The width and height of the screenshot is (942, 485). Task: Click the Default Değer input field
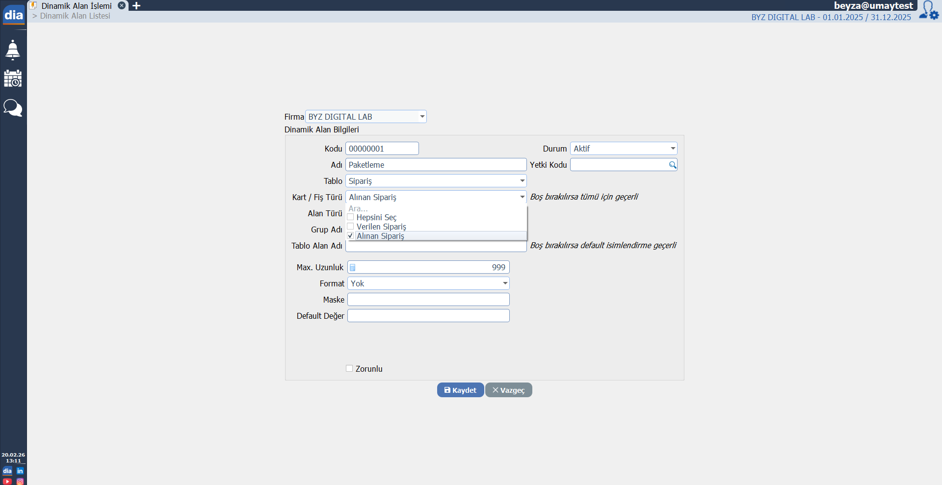click(x=428, y=316)
